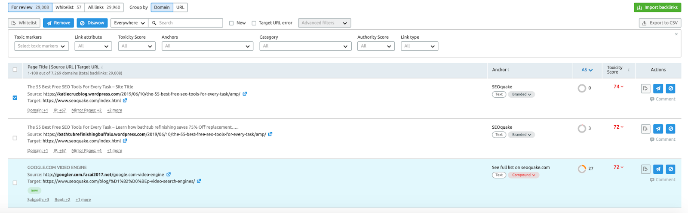Group results by URL

180,7
